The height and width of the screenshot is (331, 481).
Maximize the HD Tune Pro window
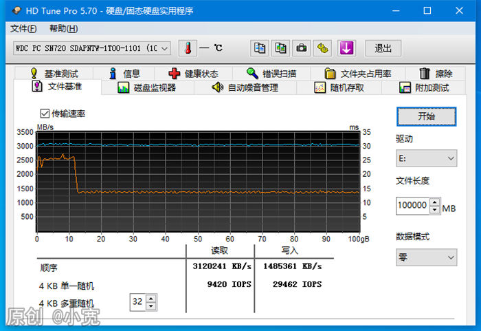[x=427, y=11]
